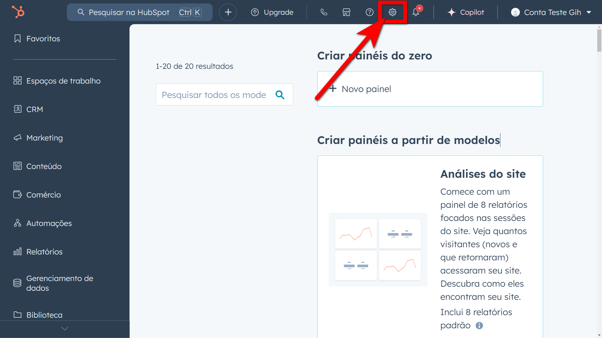Image resolution: width=602 pixels, height=338 pixels.
Task: Open Copilot assistant
Action: click(466, 12)
